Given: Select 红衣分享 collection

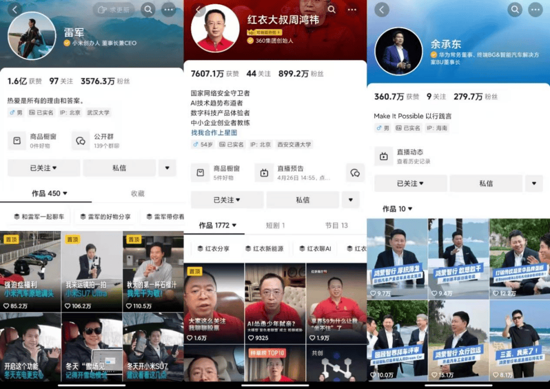Looking at the screenshot, I should [213, 249].
